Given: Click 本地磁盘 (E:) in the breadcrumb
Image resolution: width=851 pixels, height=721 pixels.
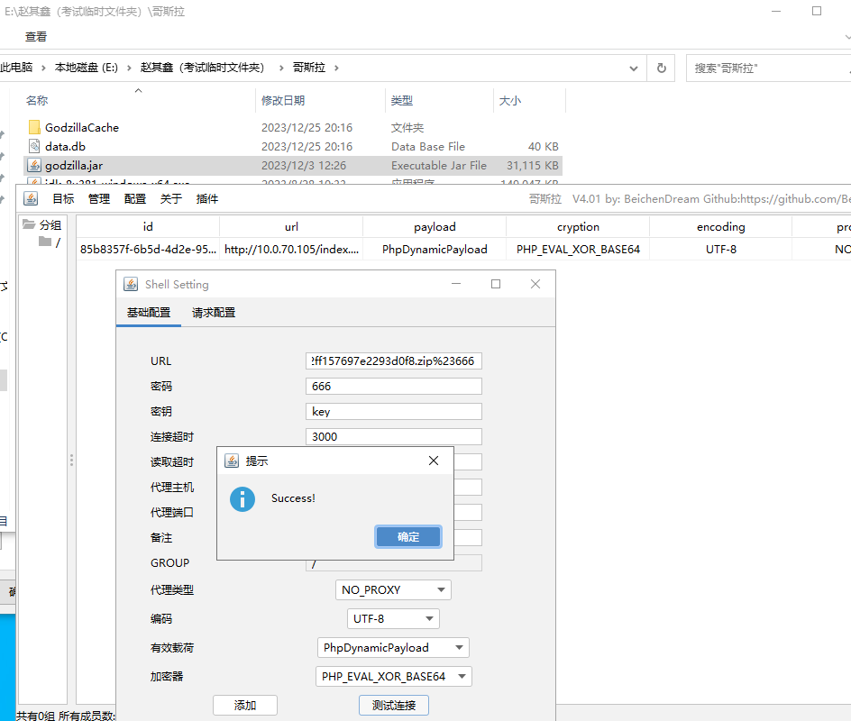Looking at the screenshot, I should pos(87,68).
